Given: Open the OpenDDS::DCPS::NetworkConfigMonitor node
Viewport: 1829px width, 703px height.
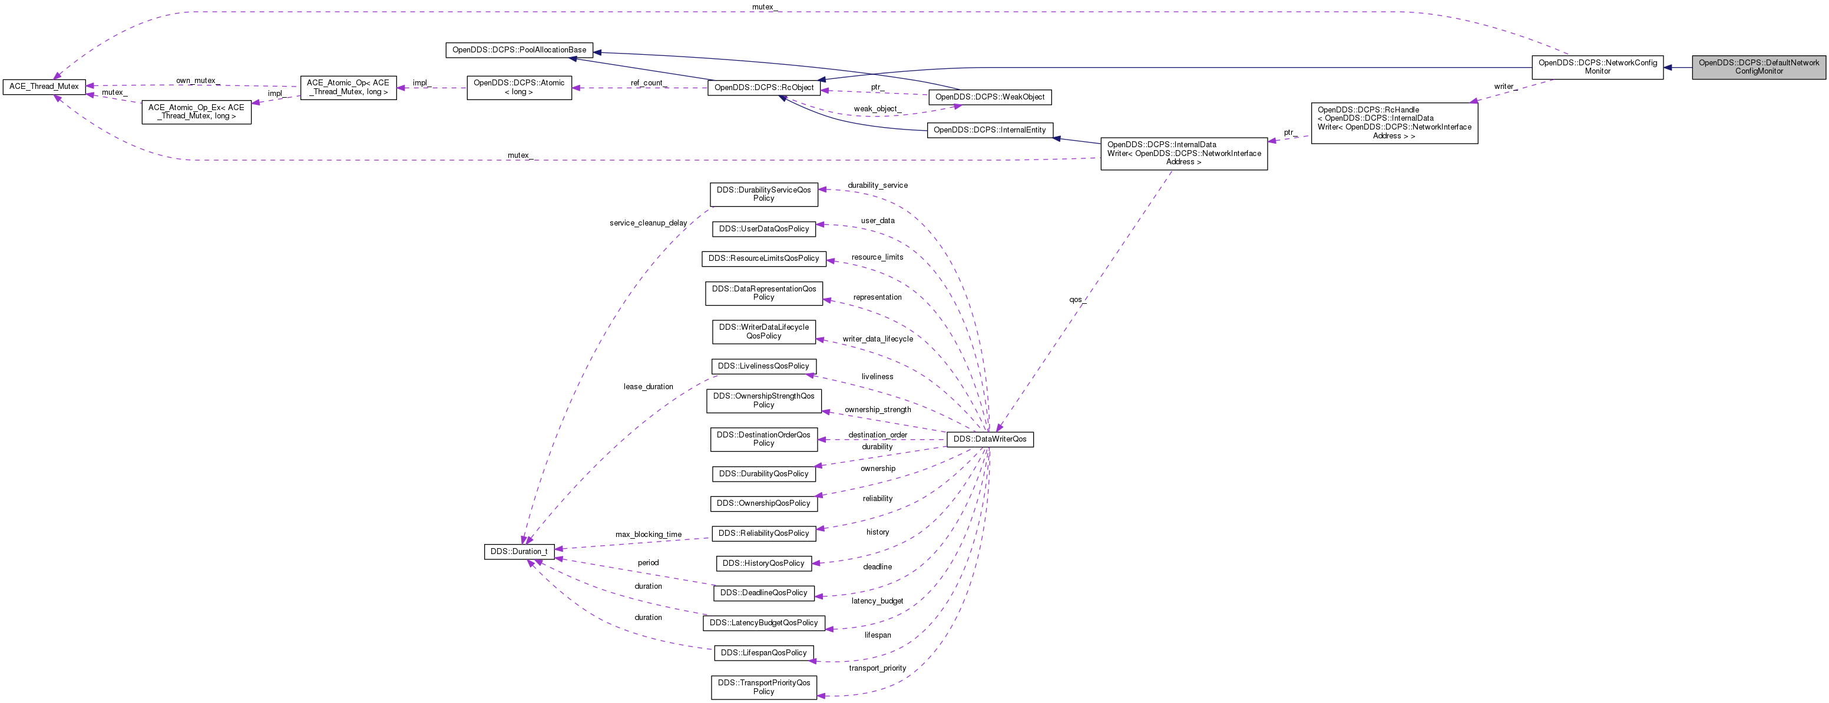Looking at the screenshot, I should tap(1598, 67).
